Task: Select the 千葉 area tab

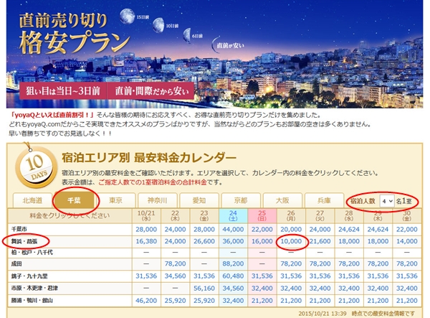Action: (76, 201)
